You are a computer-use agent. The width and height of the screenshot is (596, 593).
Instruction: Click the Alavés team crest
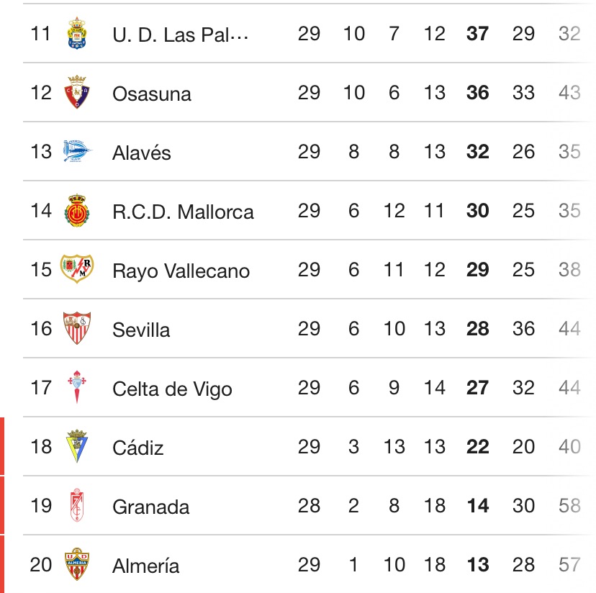[76, 151]
